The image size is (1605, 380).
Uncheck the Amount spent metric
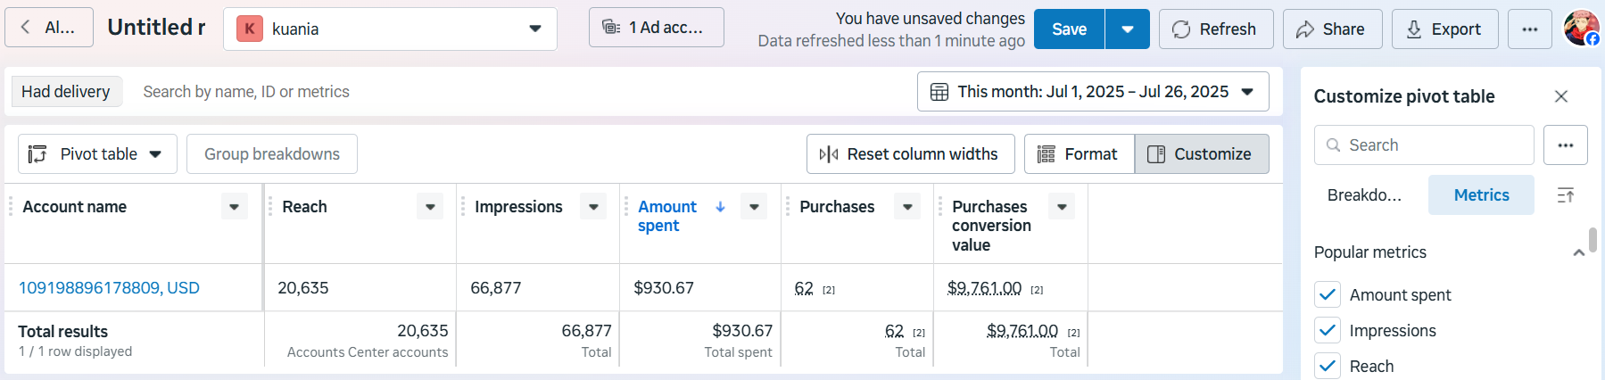[x=1328, y=294]
